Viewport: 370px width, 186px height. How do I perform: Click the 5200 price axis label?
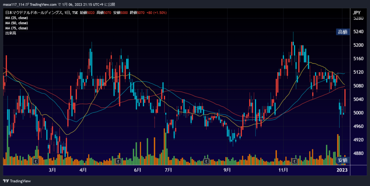point(358,45)
